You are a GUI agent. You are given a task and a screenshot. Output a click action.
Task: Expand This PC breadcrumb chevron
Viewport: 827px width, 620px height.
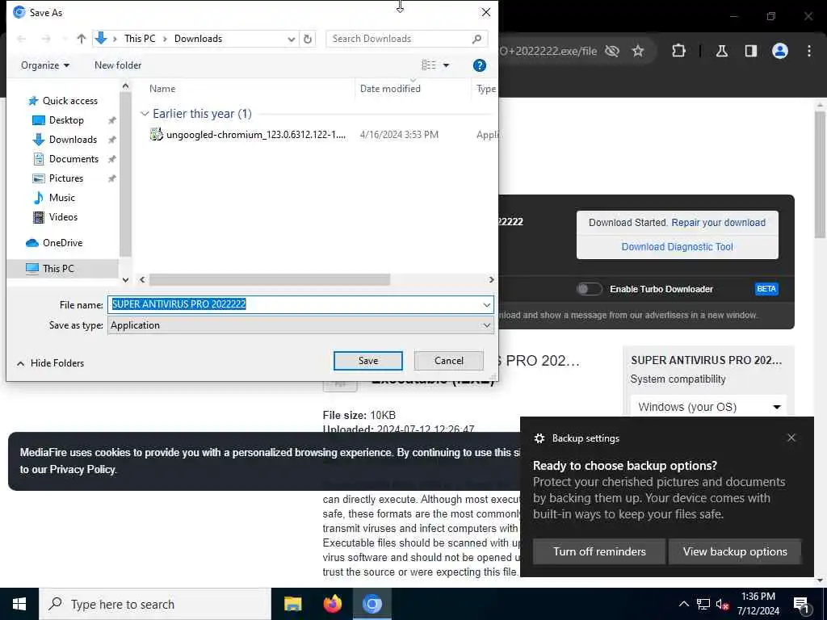[165, 39]
